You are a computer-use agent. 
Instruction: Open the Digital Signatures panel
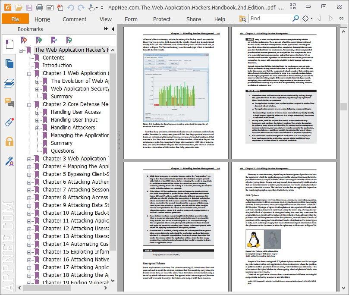9,161
